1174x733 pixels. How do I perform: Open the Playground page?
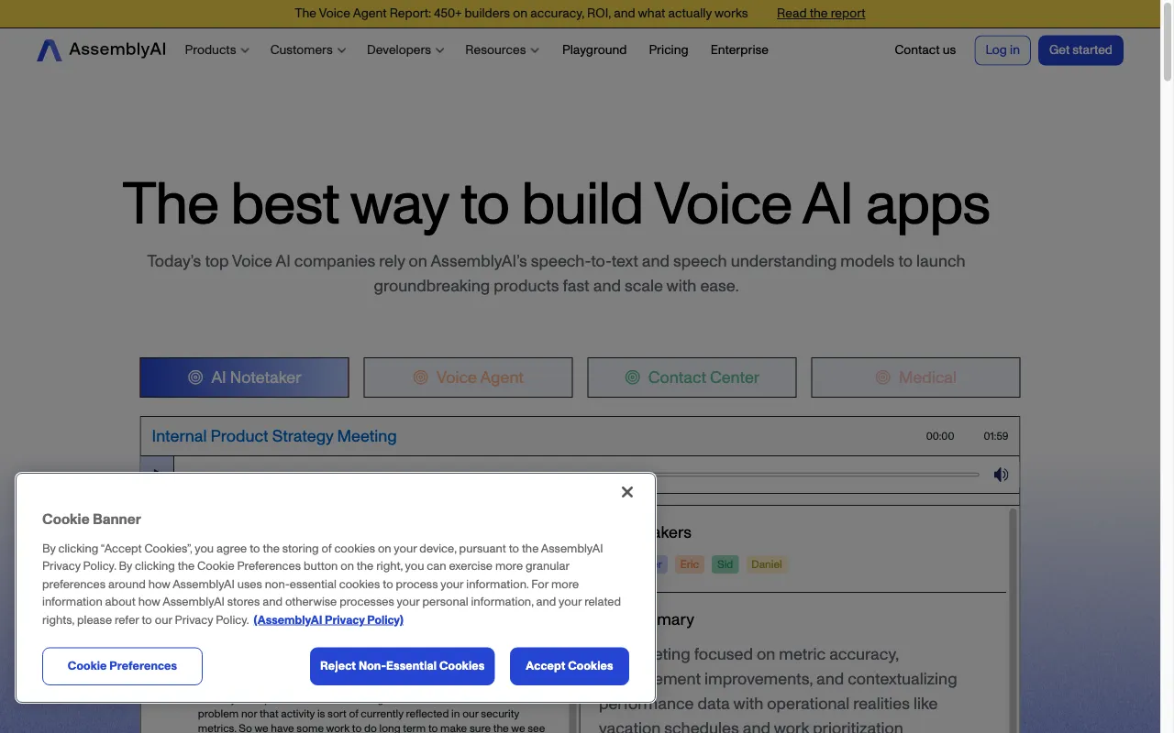click(x=594, y=50)
